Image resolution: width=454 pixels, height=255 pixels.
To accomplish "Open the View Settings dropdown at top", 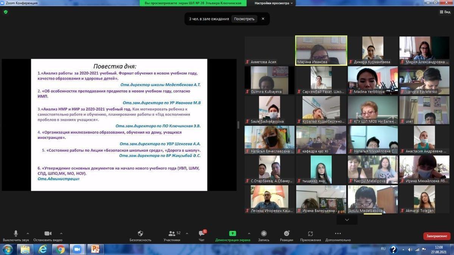I will [274, 3].
